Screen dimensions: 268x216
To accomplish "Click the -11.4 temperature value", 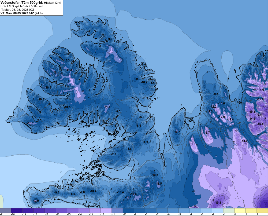I will click(x=133, y=194).
